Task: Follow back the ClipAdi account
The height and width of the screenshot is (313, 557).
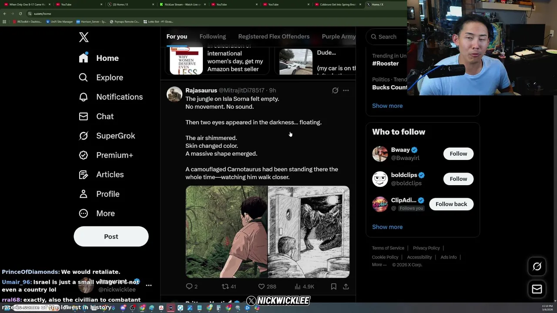Action: (451, 204)
